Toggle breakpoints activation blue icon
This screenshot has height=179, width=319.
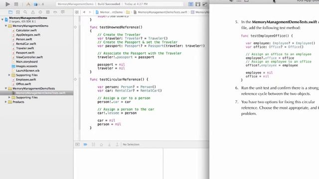pyautogui.click(x=85, y=145)
